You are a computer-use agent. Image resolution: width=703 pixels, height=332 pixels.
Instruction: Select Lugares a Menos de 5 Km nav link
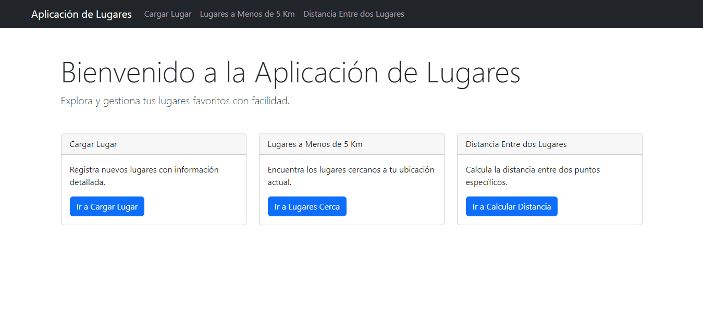247,14
